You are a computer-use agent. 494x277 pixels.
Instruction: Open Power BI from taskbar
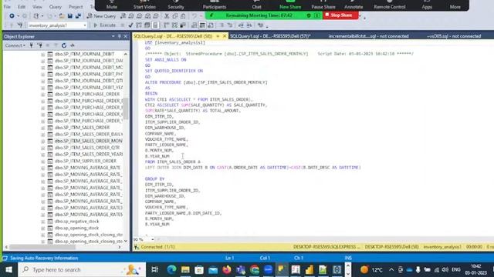pos(310,270)
